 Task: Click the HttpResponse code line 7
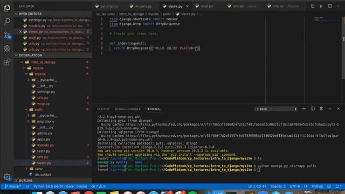click(156, 48)
